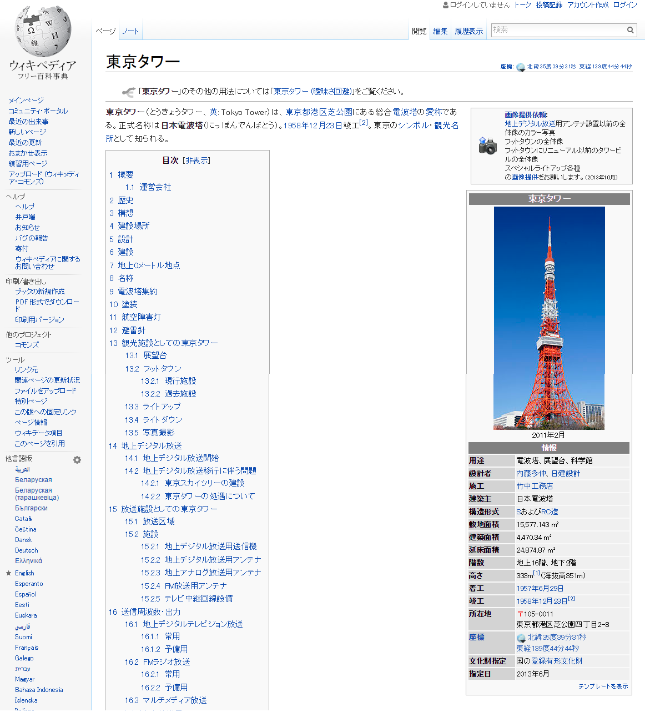
Task: Open the 履歴表示 history tab
Action: click(x=469, y=31)
